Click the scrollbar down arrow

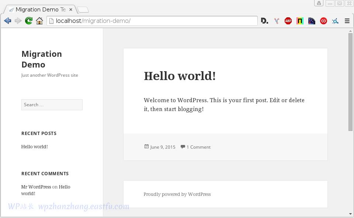click(x=350, y=214)
